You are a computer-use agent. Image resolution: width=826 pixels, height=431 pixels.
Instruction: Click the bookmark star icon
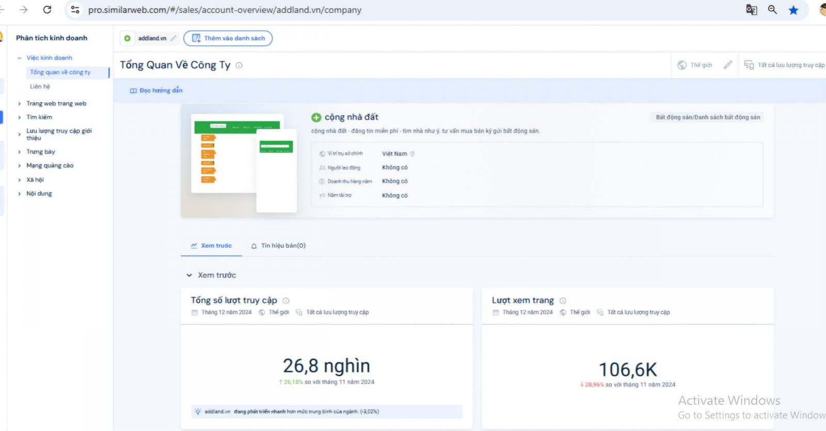click(x=793, y=10)
